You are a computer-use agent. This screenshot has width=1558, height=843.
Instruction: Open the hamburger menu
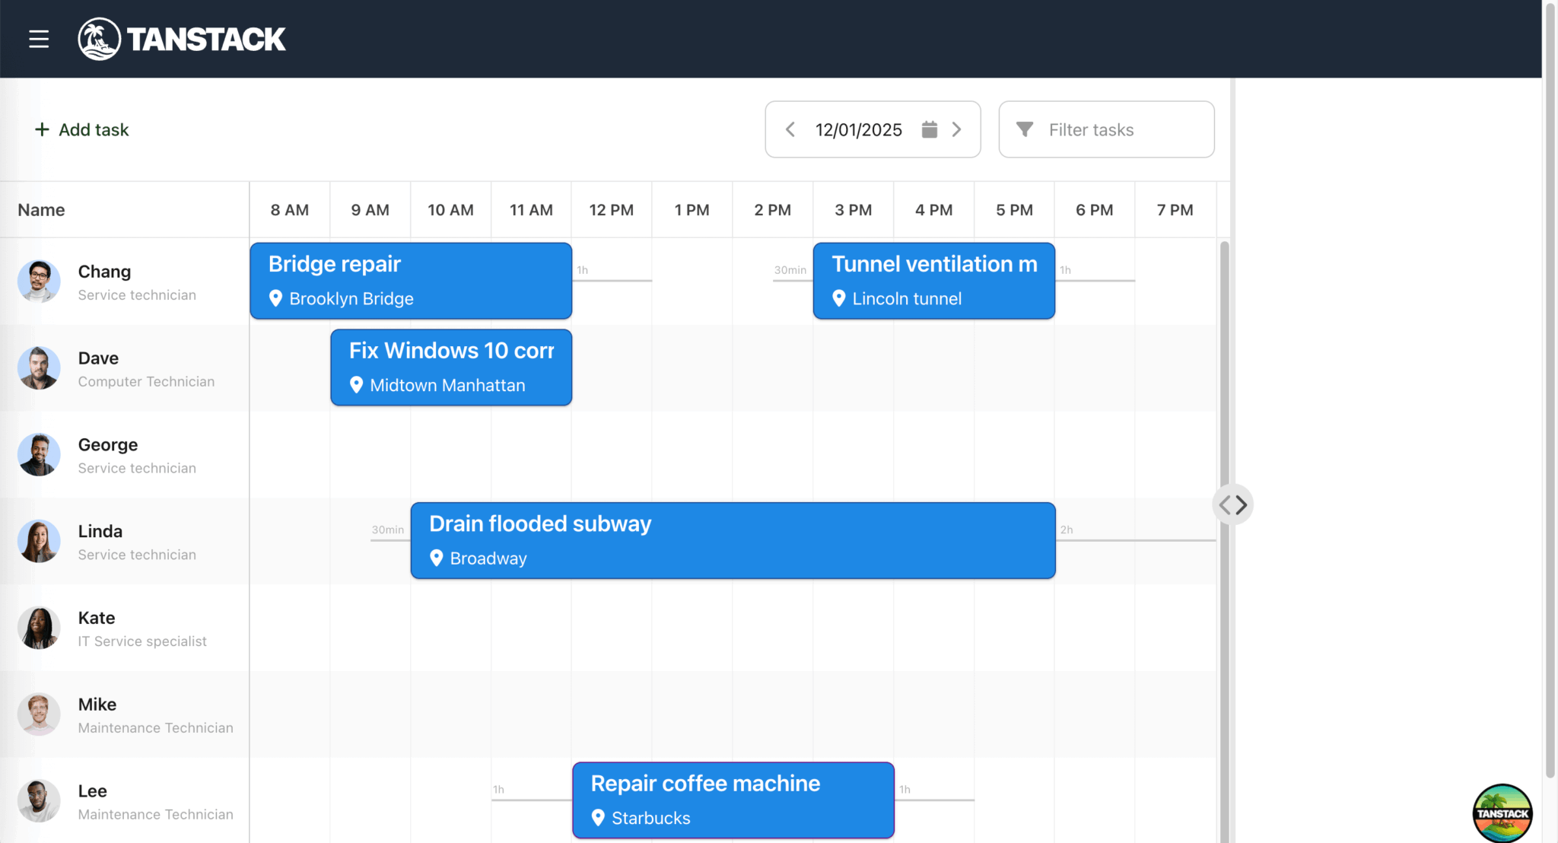tap(39, 39)
